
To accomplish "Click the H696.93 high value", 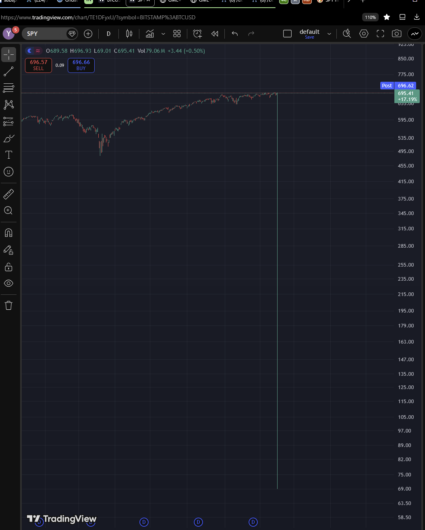I will pyautogui.click(x=81, y=51).
